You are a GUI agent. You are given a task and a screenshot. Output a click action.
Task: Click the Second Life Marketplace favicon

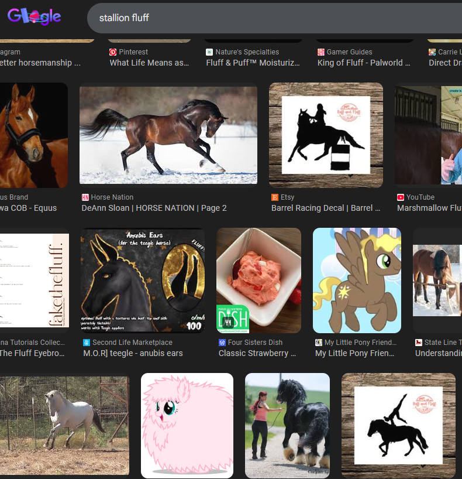(87, 343)
